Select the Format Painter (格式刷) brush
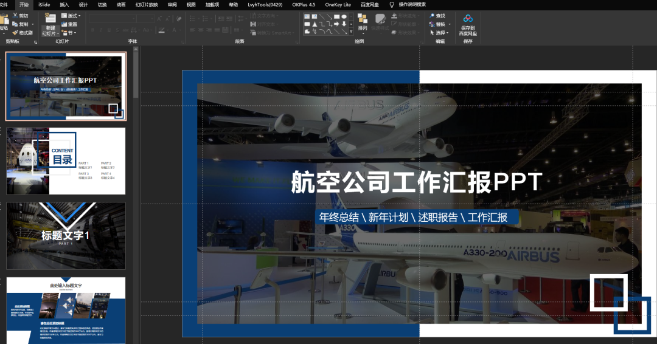657x344 pixels. (x=15, y=32)
